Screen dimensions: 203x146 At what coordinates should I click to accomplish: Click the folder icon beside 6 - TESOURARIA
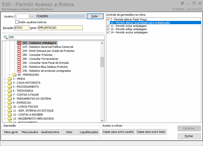[x=9, y=91]
